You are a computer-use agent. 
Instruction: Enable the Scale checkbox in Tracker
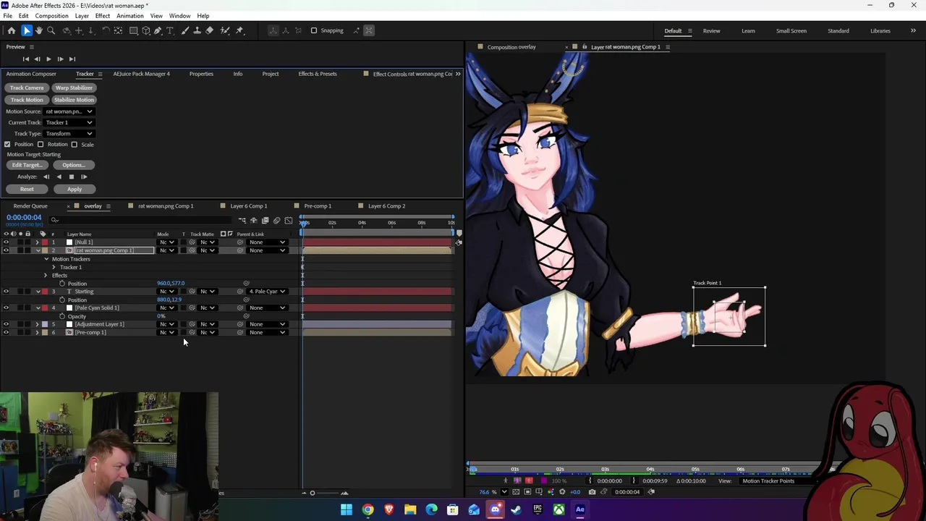(74, 144)
